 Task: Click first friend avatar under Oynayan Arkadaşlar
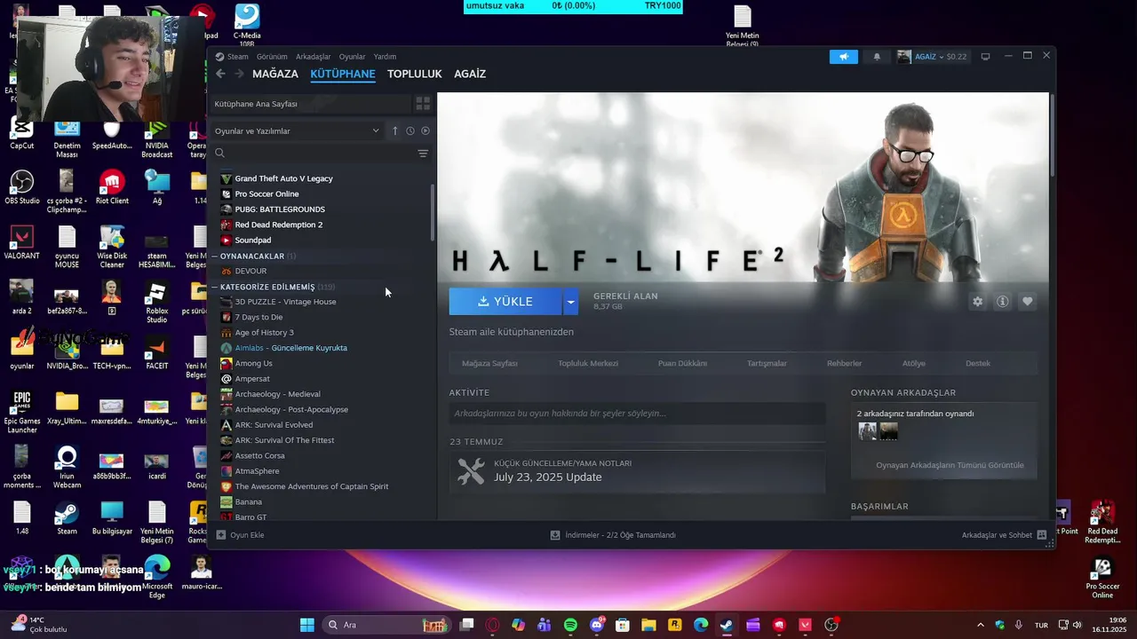point(867,431)
